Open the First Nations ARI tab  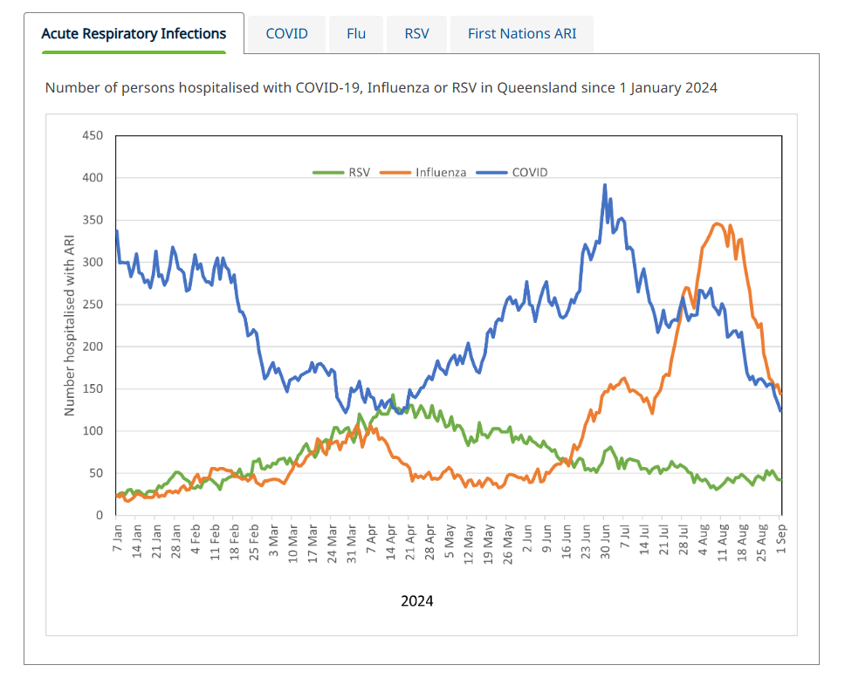point(521,34)
